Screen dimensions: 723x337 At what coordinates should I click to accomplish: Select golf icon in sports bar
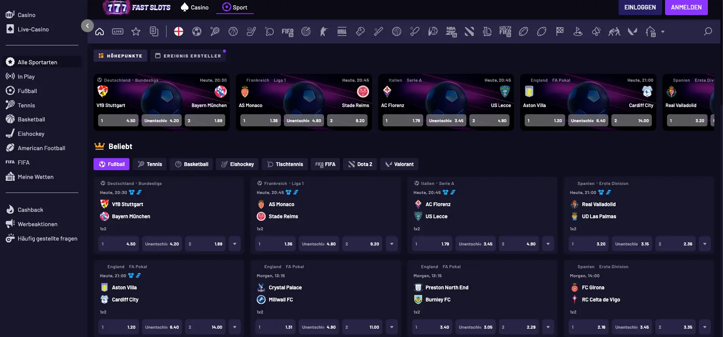pos(578,32)
